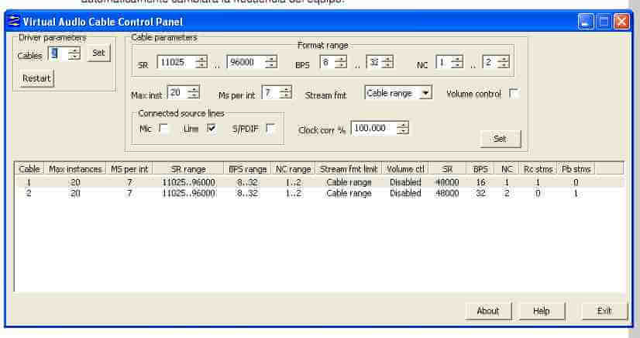Open the Stream fmt dropdown
The width and height of the screenshot is (640, 338).
click(425, 93)
